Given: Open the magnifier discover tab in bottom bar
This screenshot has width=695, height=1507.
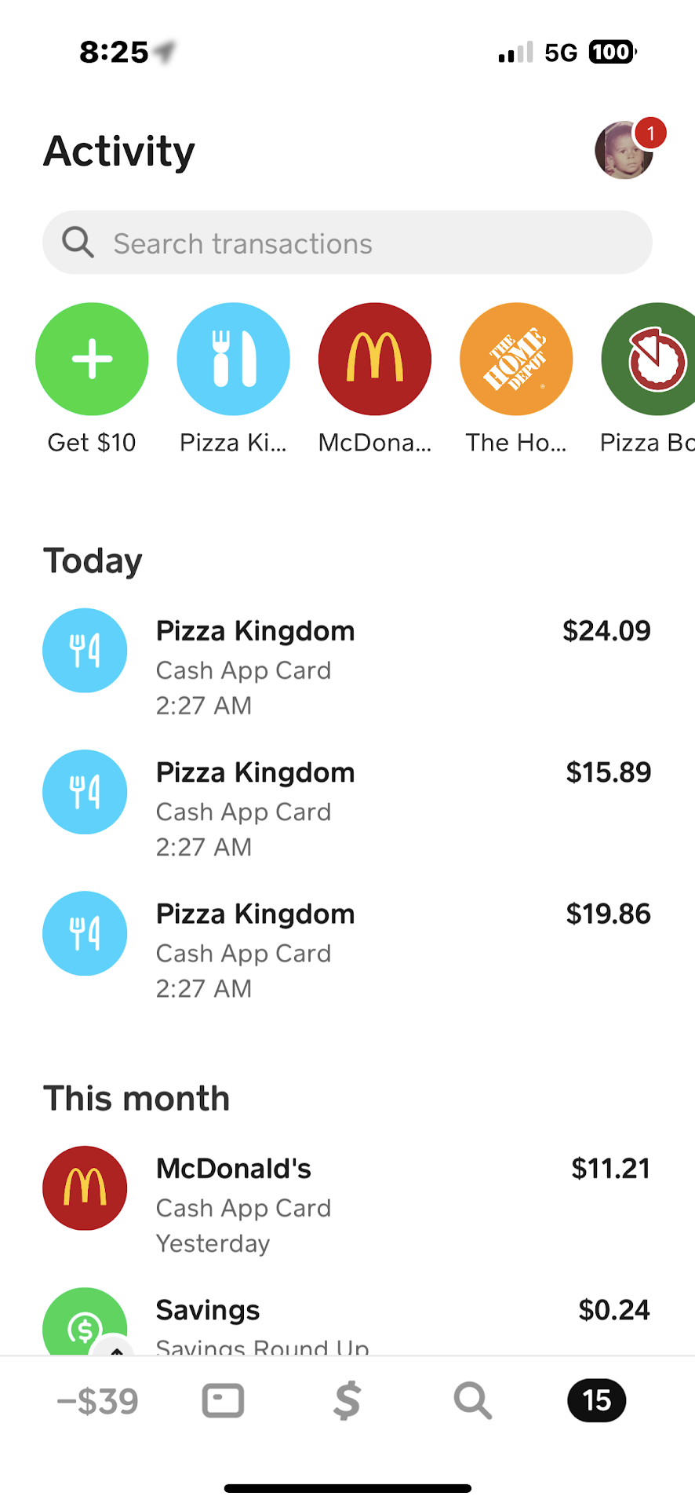Looking at the screenshot, I should (x=472, y=1401).
